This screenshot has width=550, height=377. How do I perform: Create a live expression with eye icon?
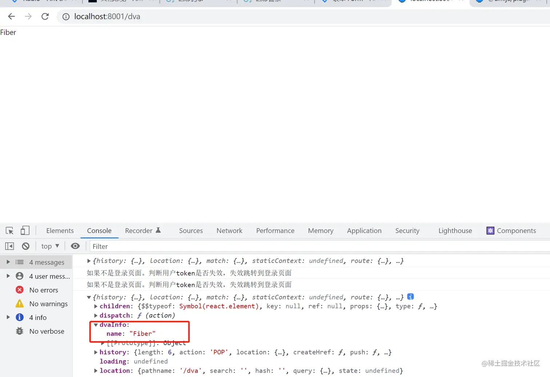click(x=75, y=246)
